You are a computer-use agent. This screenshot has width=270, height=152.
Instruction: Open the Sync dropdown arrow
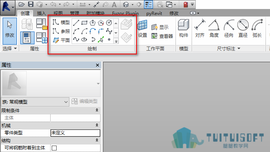[46, 5]
